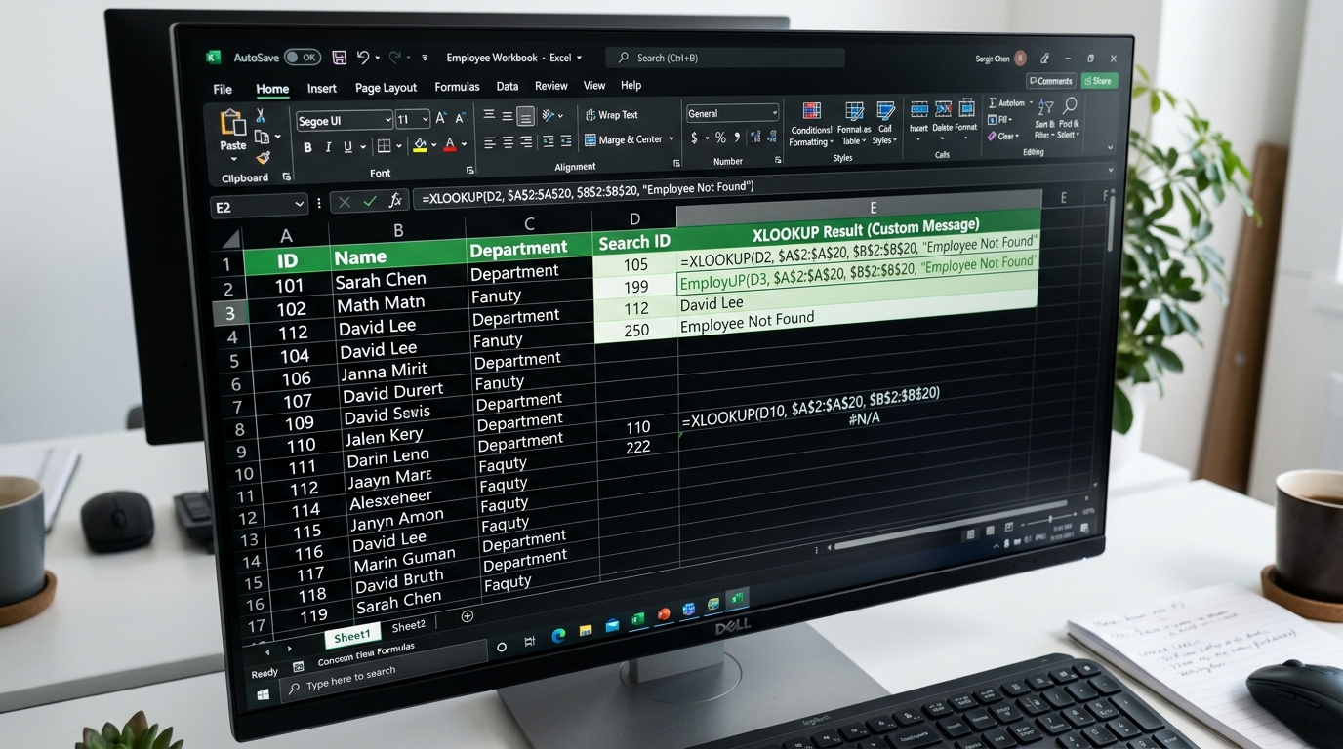1343x749 pixels.
Task: Expand the formula bar chevron
Action: click(1110, 170)
